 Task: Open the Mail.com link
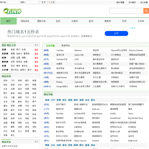click(x=96, y=109)
